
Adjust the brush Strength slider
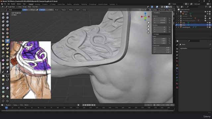(46, 10)
